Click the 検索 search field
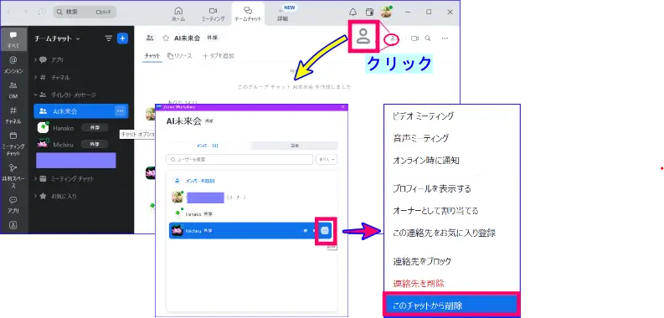 tap(85, 13)
